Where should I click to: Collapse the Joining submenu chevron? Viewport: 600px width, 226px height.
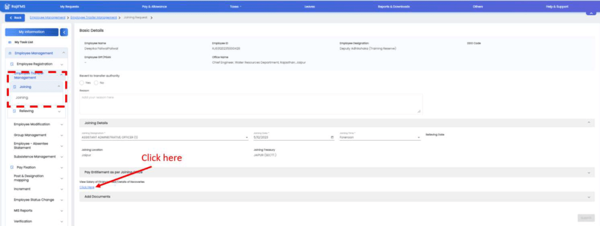(59, 87)
